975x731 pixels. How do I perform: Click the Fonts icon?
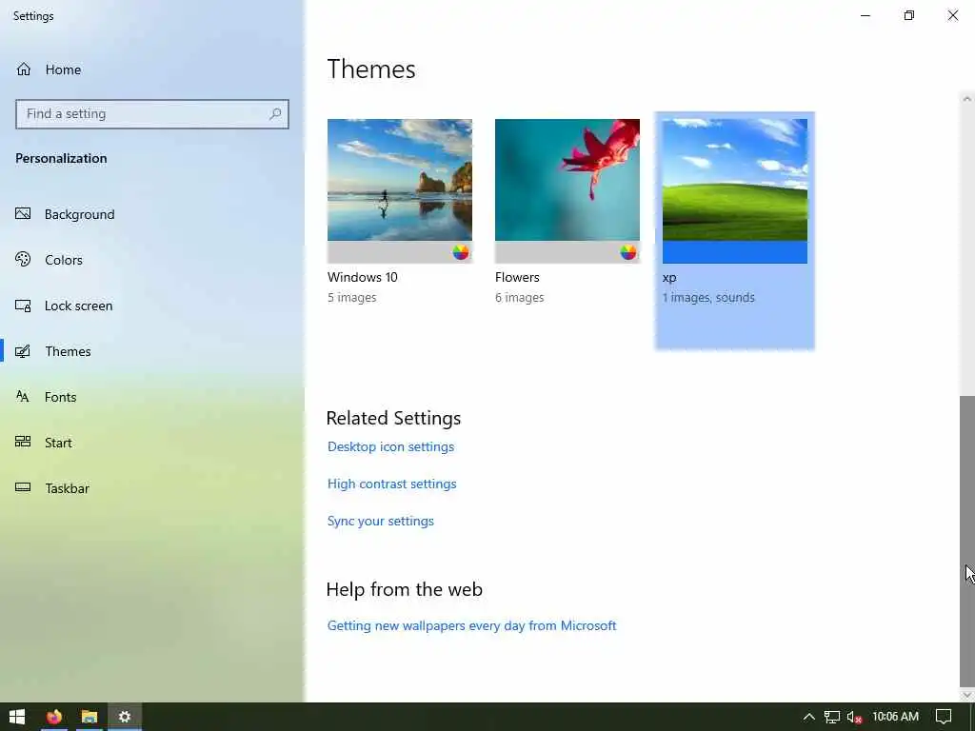tap(23, 397)
